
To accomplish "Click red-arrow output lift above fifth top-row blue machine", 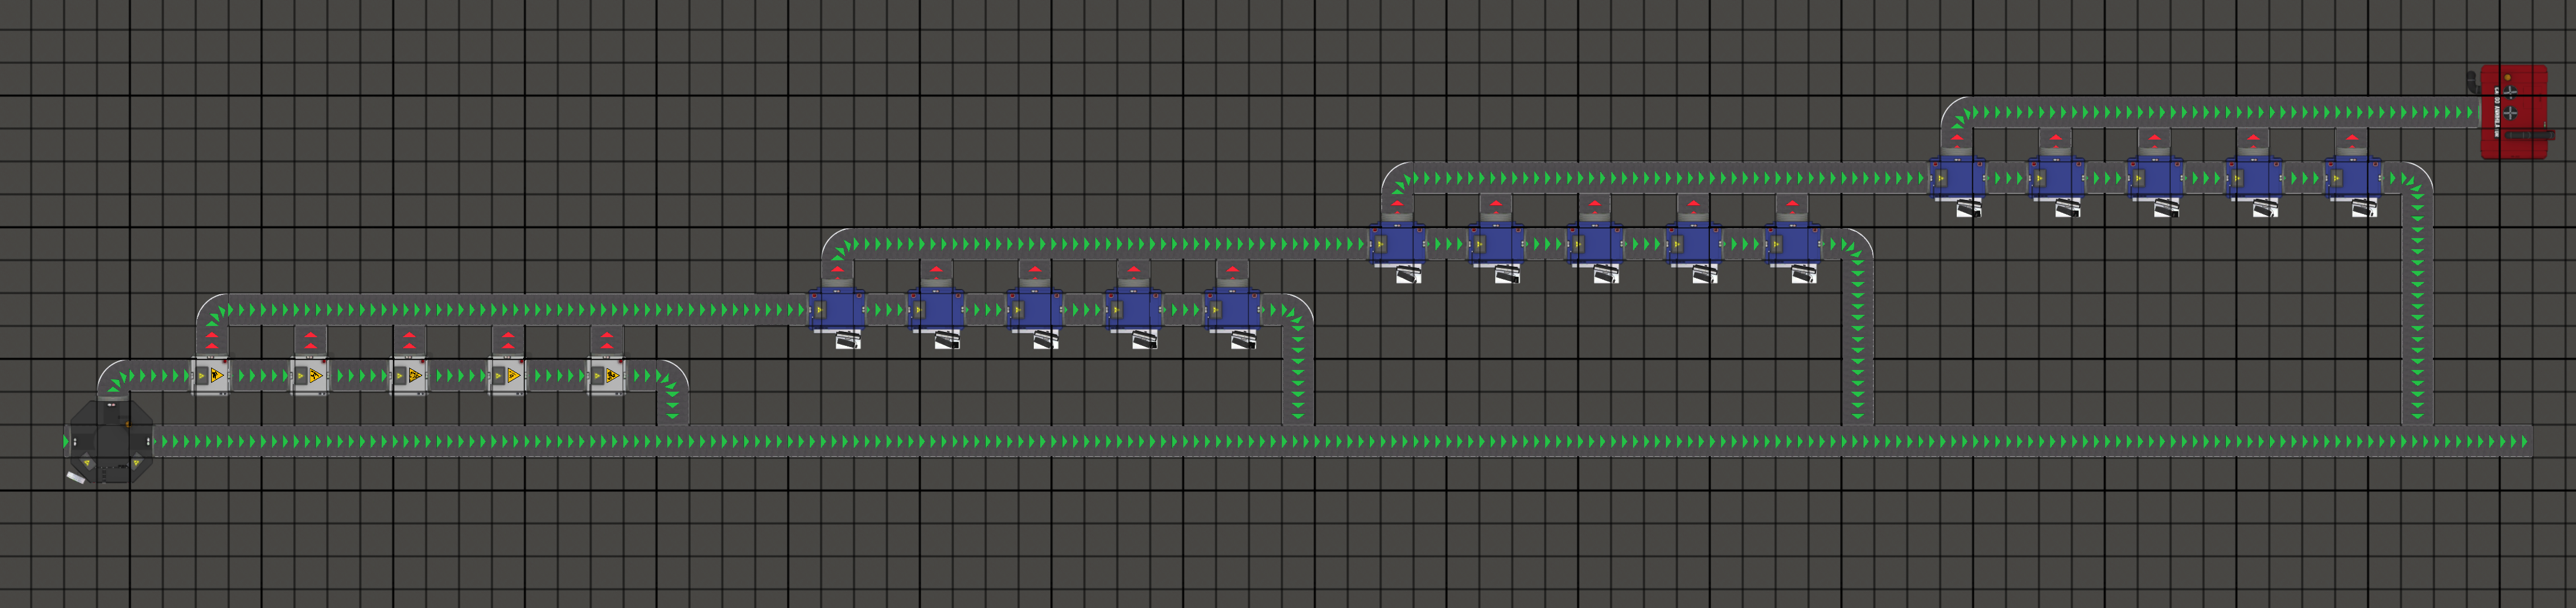I will [2352, 141].
